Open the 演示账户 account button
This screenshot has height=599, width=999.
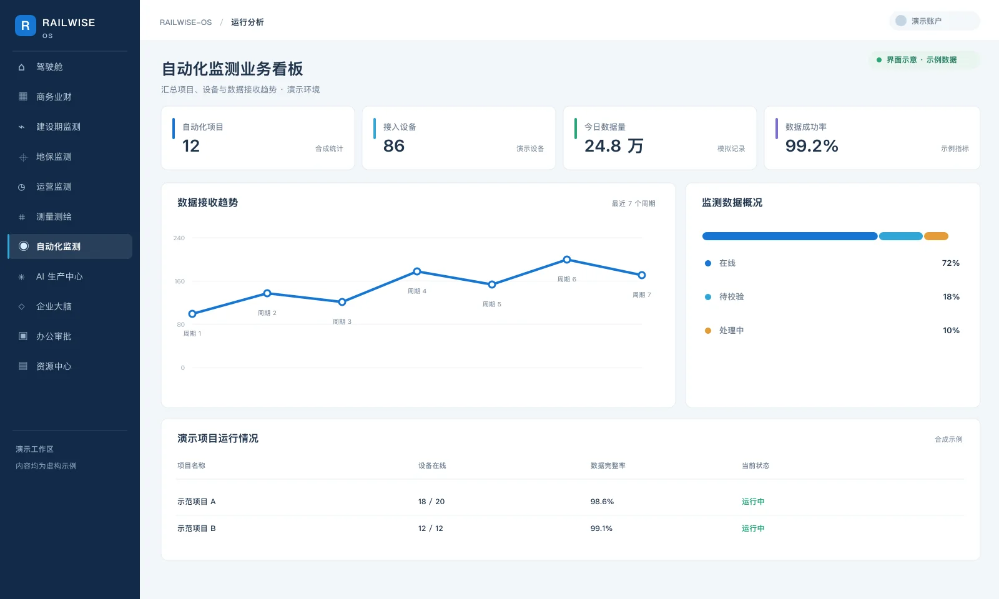935,21
